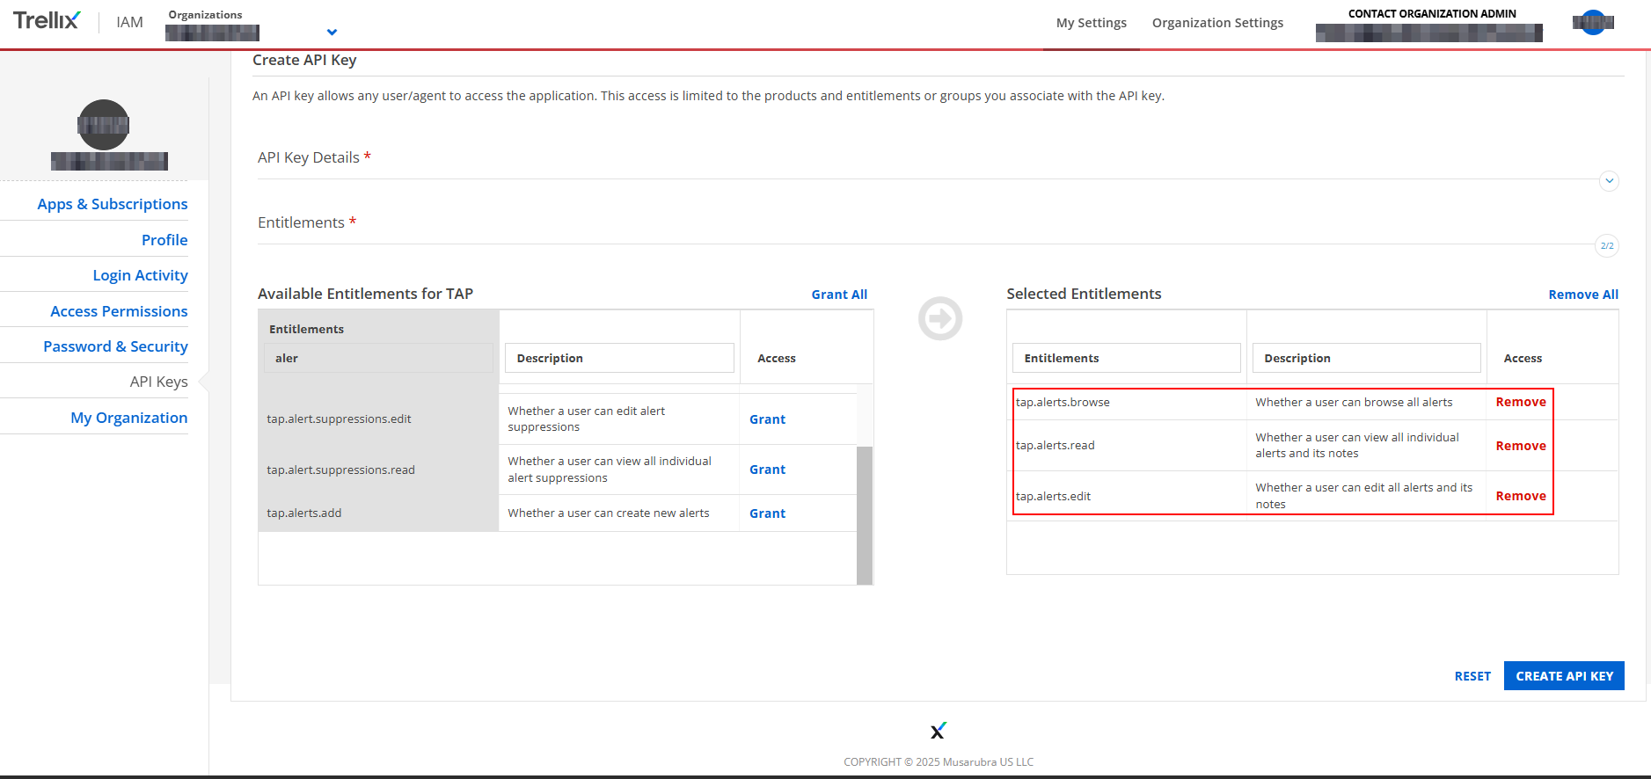The width and height of the screenshot is (1651, 779).
Task: Click the circular arrow transfer icon
Action: tap(939, 318)
